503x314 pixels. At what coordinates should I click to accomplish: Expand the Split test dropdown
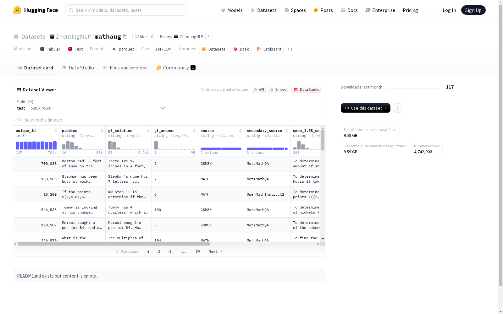tap(91, 105)
